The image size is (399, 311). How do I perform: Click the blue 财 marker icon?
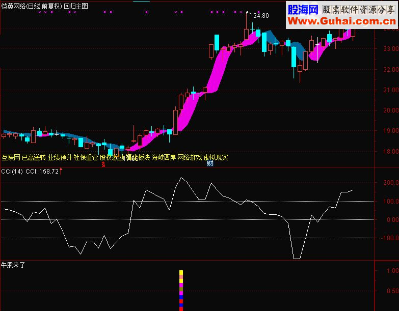pyautogui.click(x=210, y=163)
